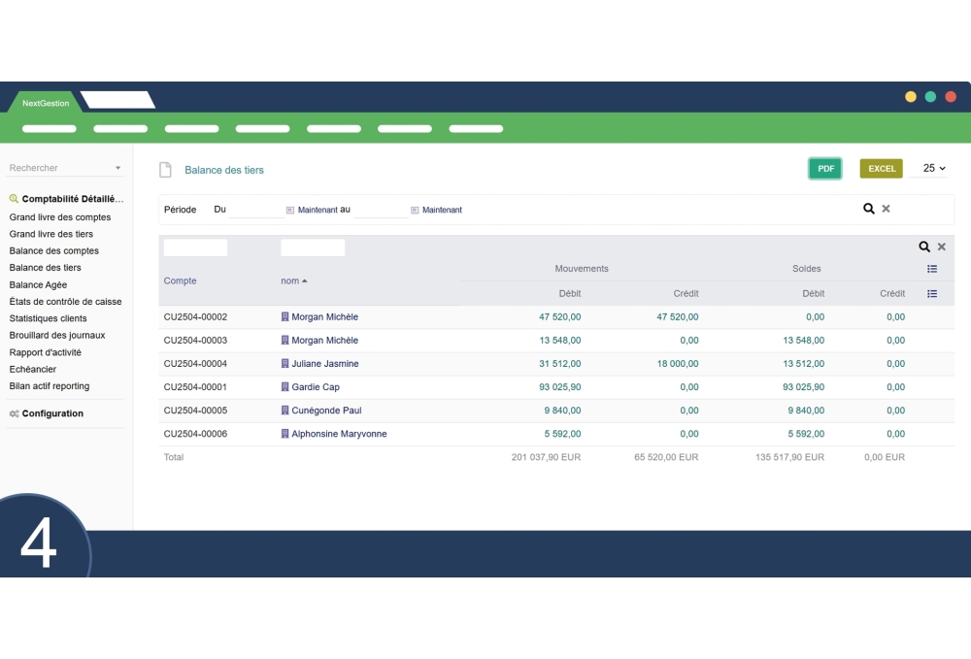The image size is (971, 659).
Task: Clear the Période filter using the X icon
Action: 886,208
